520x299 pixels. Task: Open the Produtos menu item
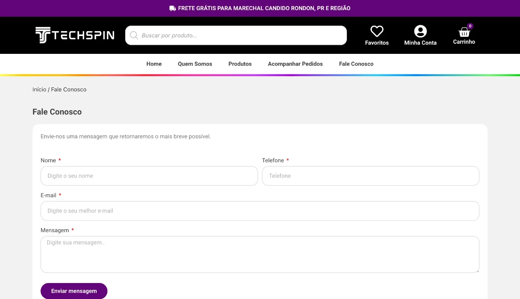[x=240, y=64]
